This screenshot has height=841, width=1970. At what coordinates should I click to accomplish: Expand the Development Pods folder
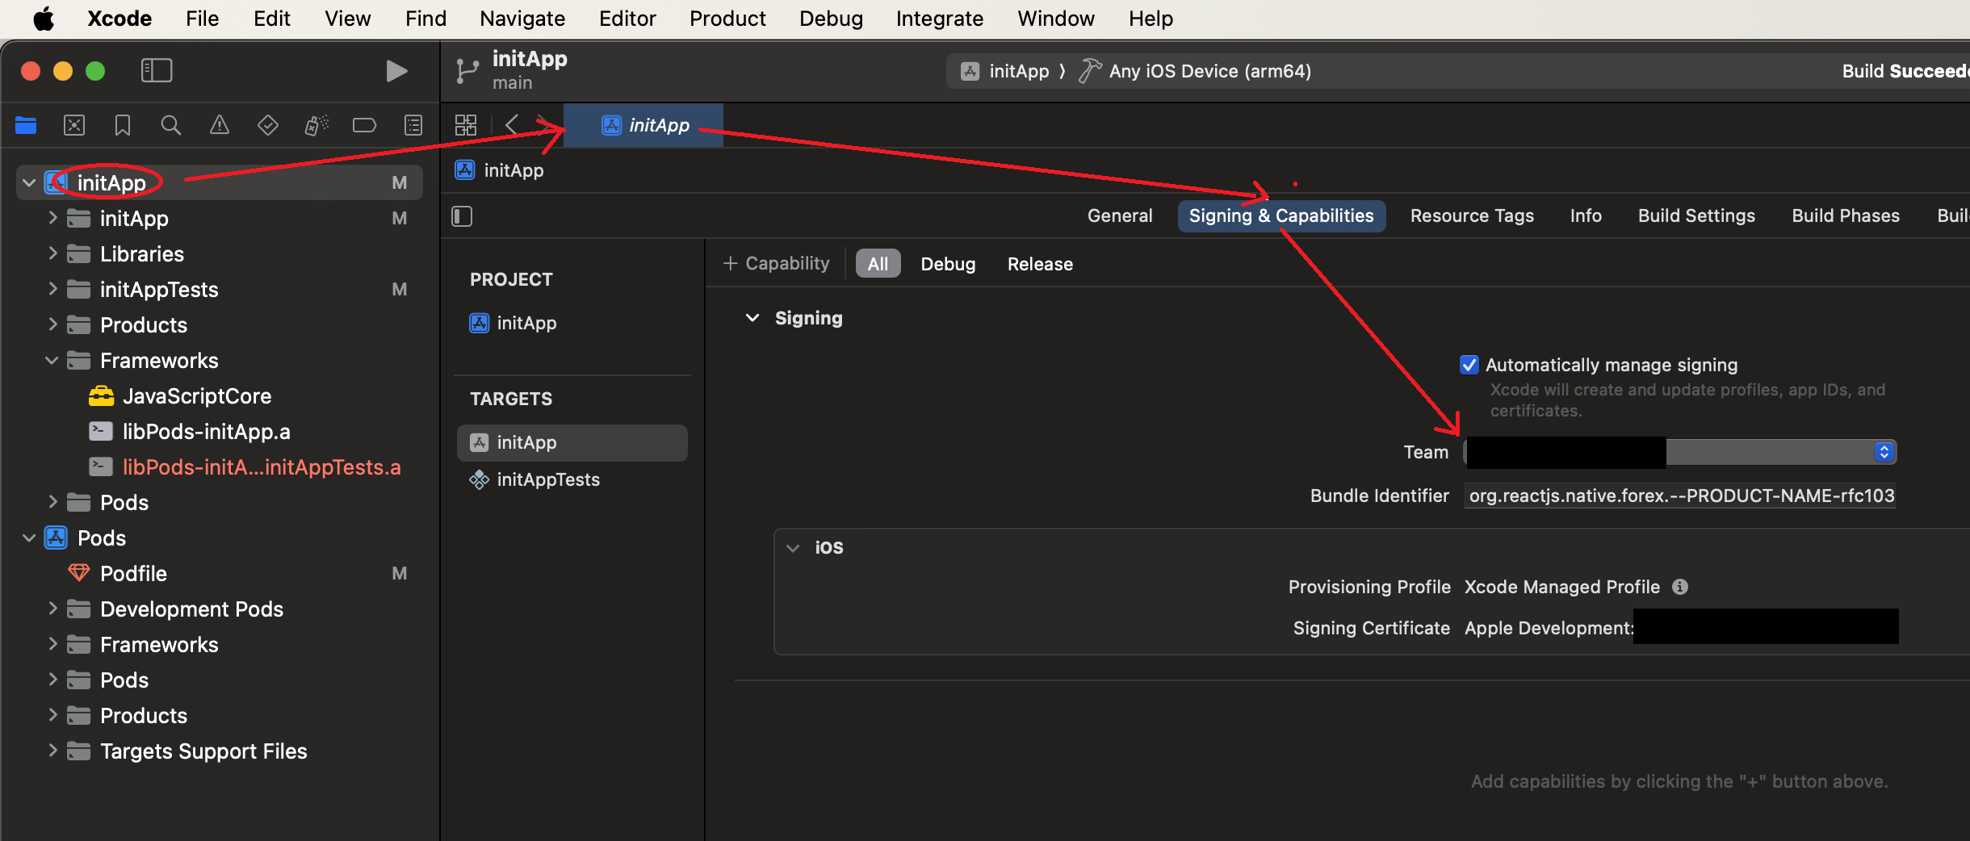point(52,609)
